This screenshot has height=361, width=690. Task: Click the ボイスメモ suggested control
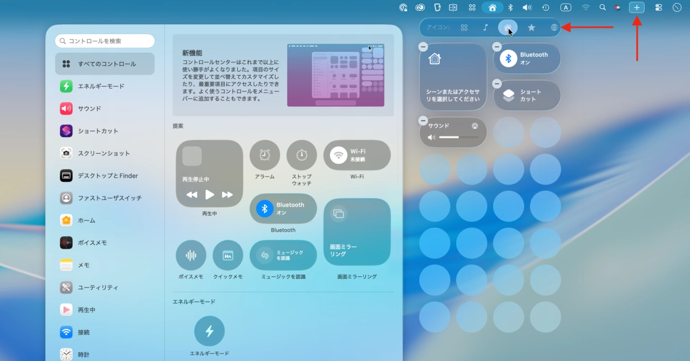(x=191, y=255)
